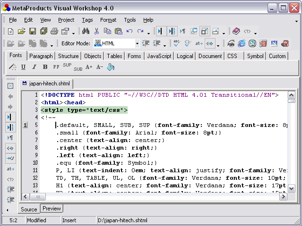Image resolution: width=302 pixels, height=226 pixels.
Task: Preview page with the eye icon
Action: click(231, 44)
